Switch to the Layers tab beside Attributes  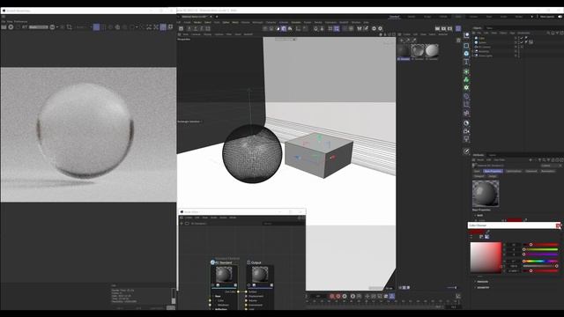(493, 155)
